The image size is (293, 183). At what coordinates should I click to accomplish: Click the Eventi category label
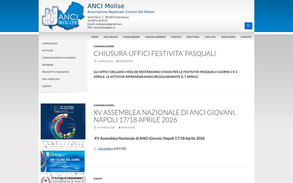click(98, 179)
